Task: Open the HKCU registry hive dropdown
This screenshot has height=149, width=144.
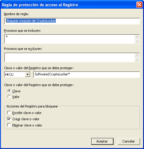Action: pos(27,74)
